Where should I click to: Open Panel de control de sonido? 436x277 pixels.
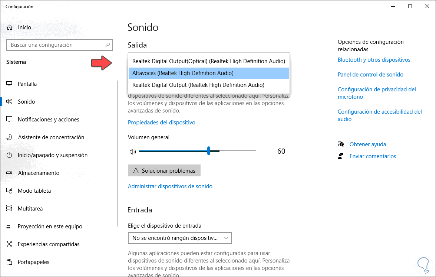(370, 75)
